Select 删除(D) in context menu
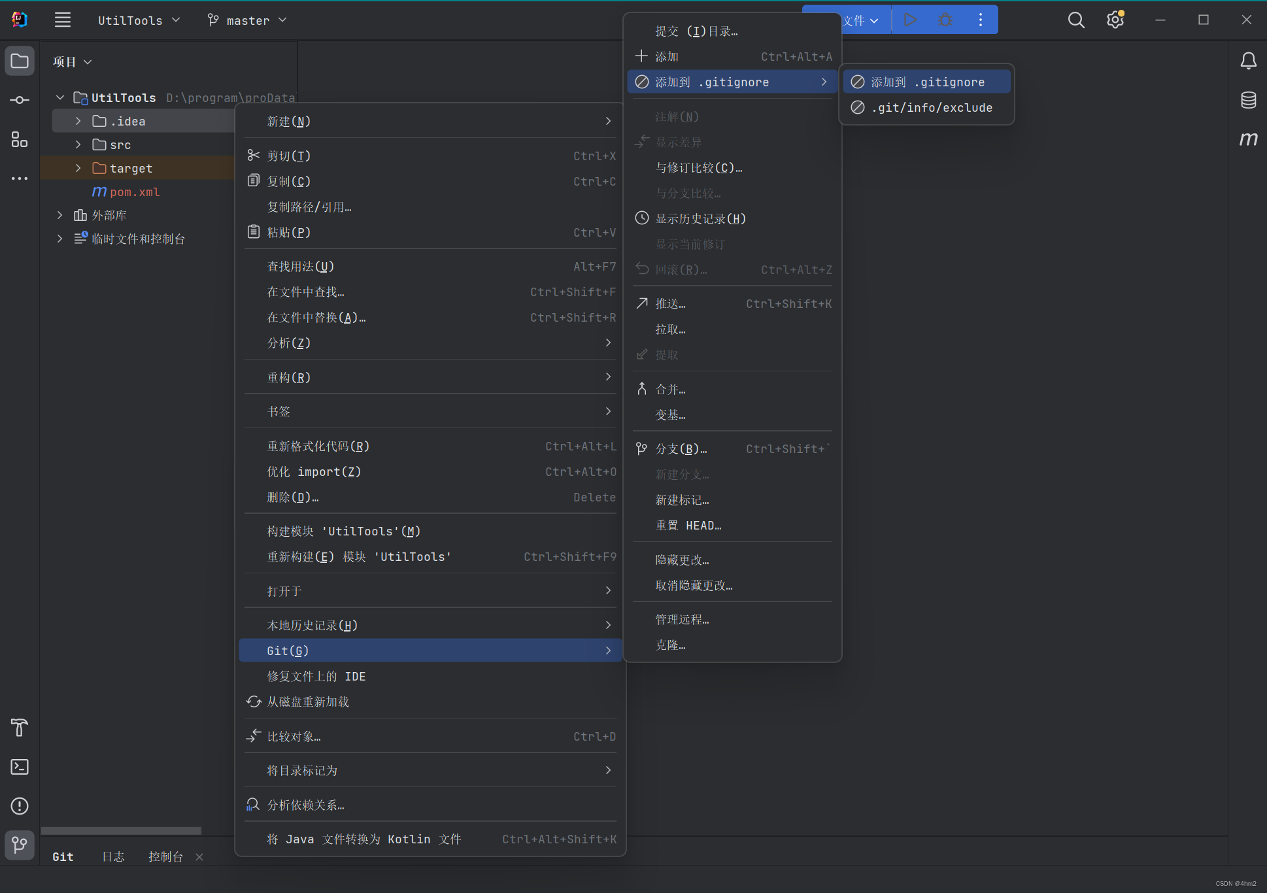 (x=430, y=497)
